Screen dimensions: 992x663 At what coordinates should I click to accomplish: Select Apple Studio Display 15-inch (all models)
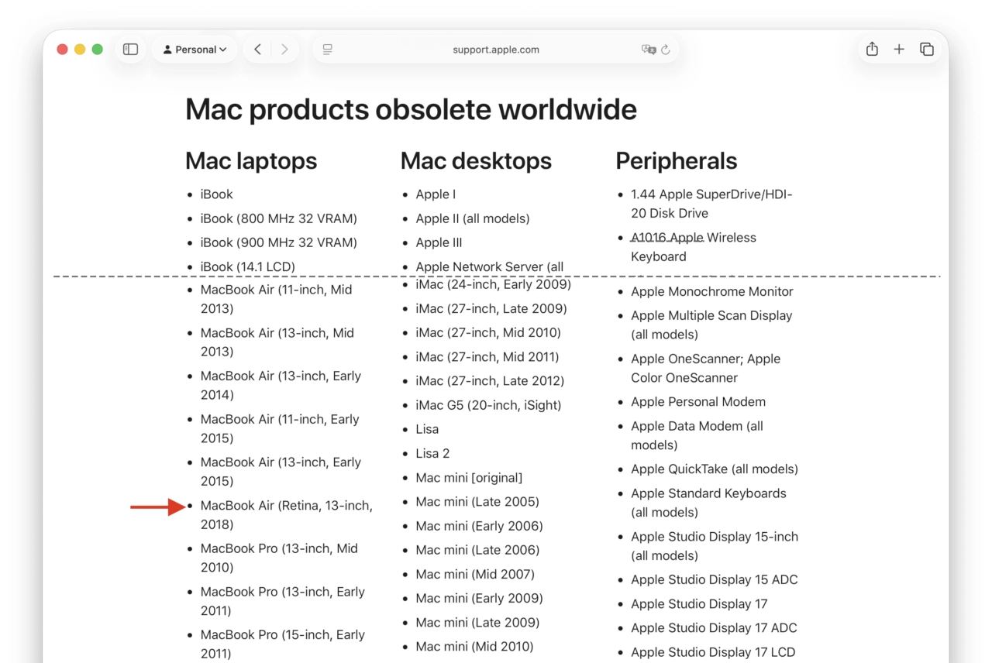click(x=715, y=546)
